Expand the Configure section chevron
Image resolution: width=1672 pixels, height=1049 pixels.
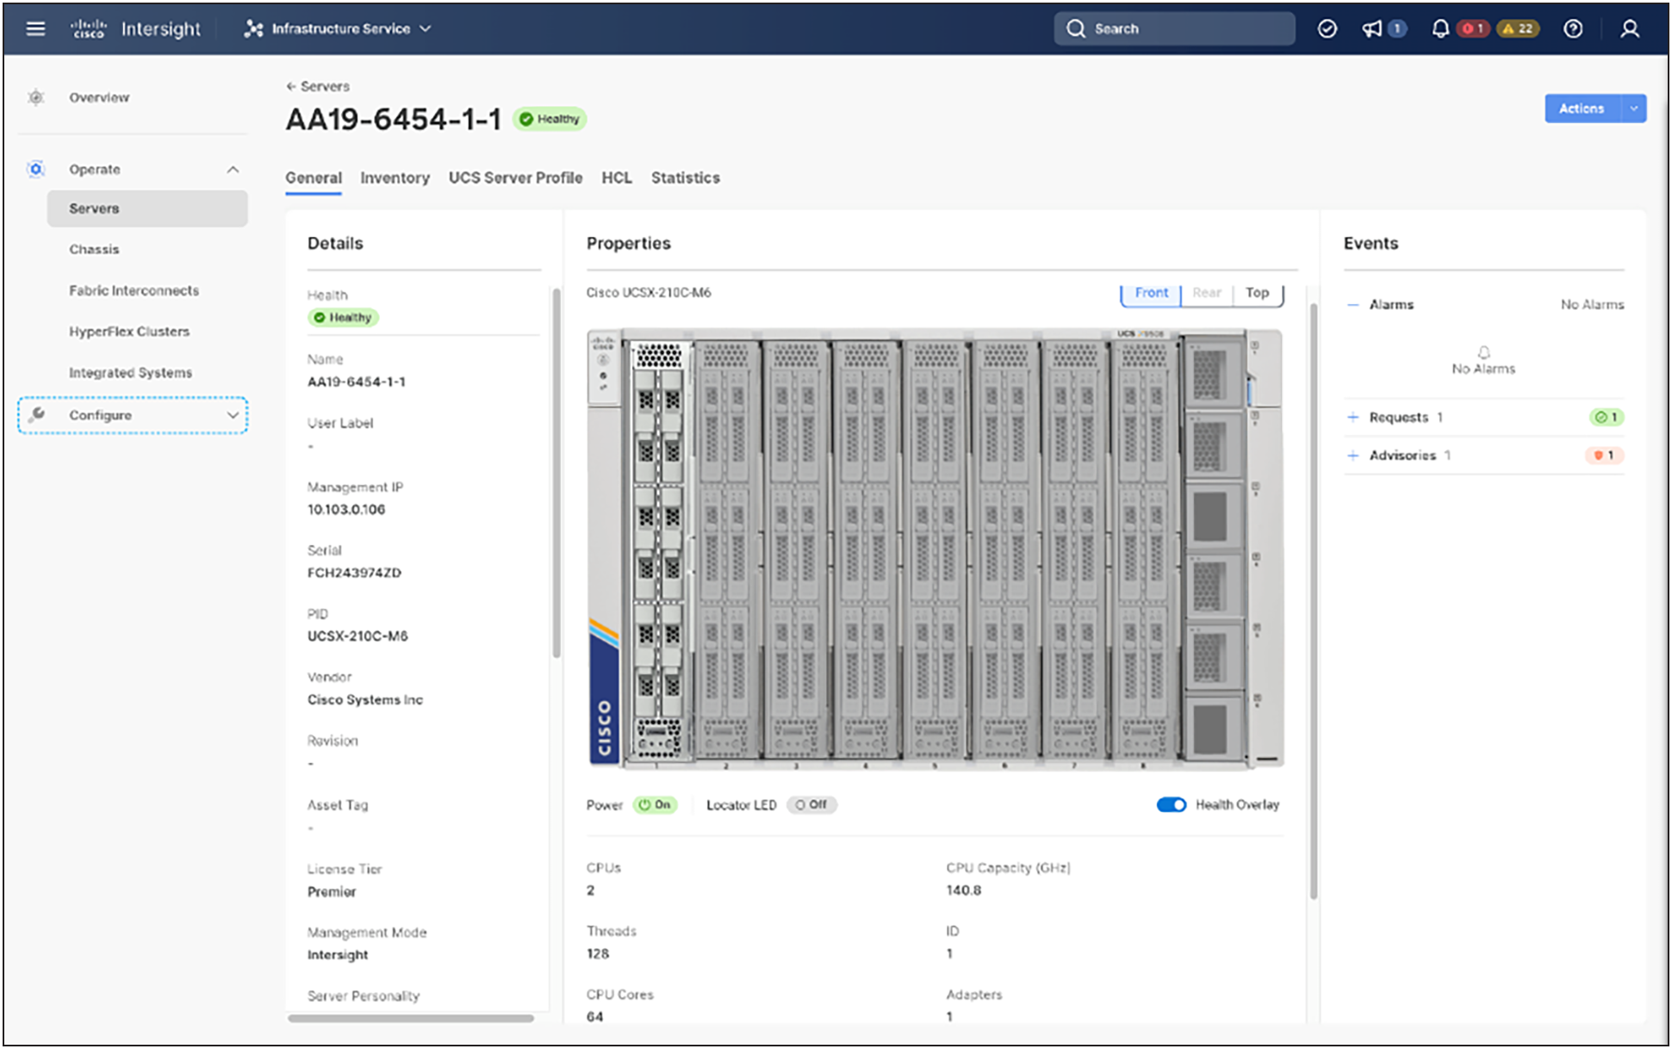(233, 415)
